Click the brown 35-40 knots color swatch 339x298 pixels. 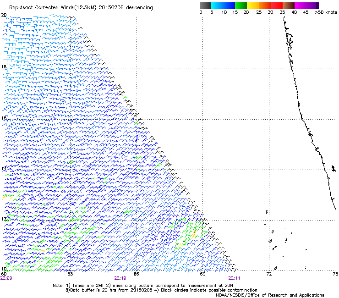point(289,6)
